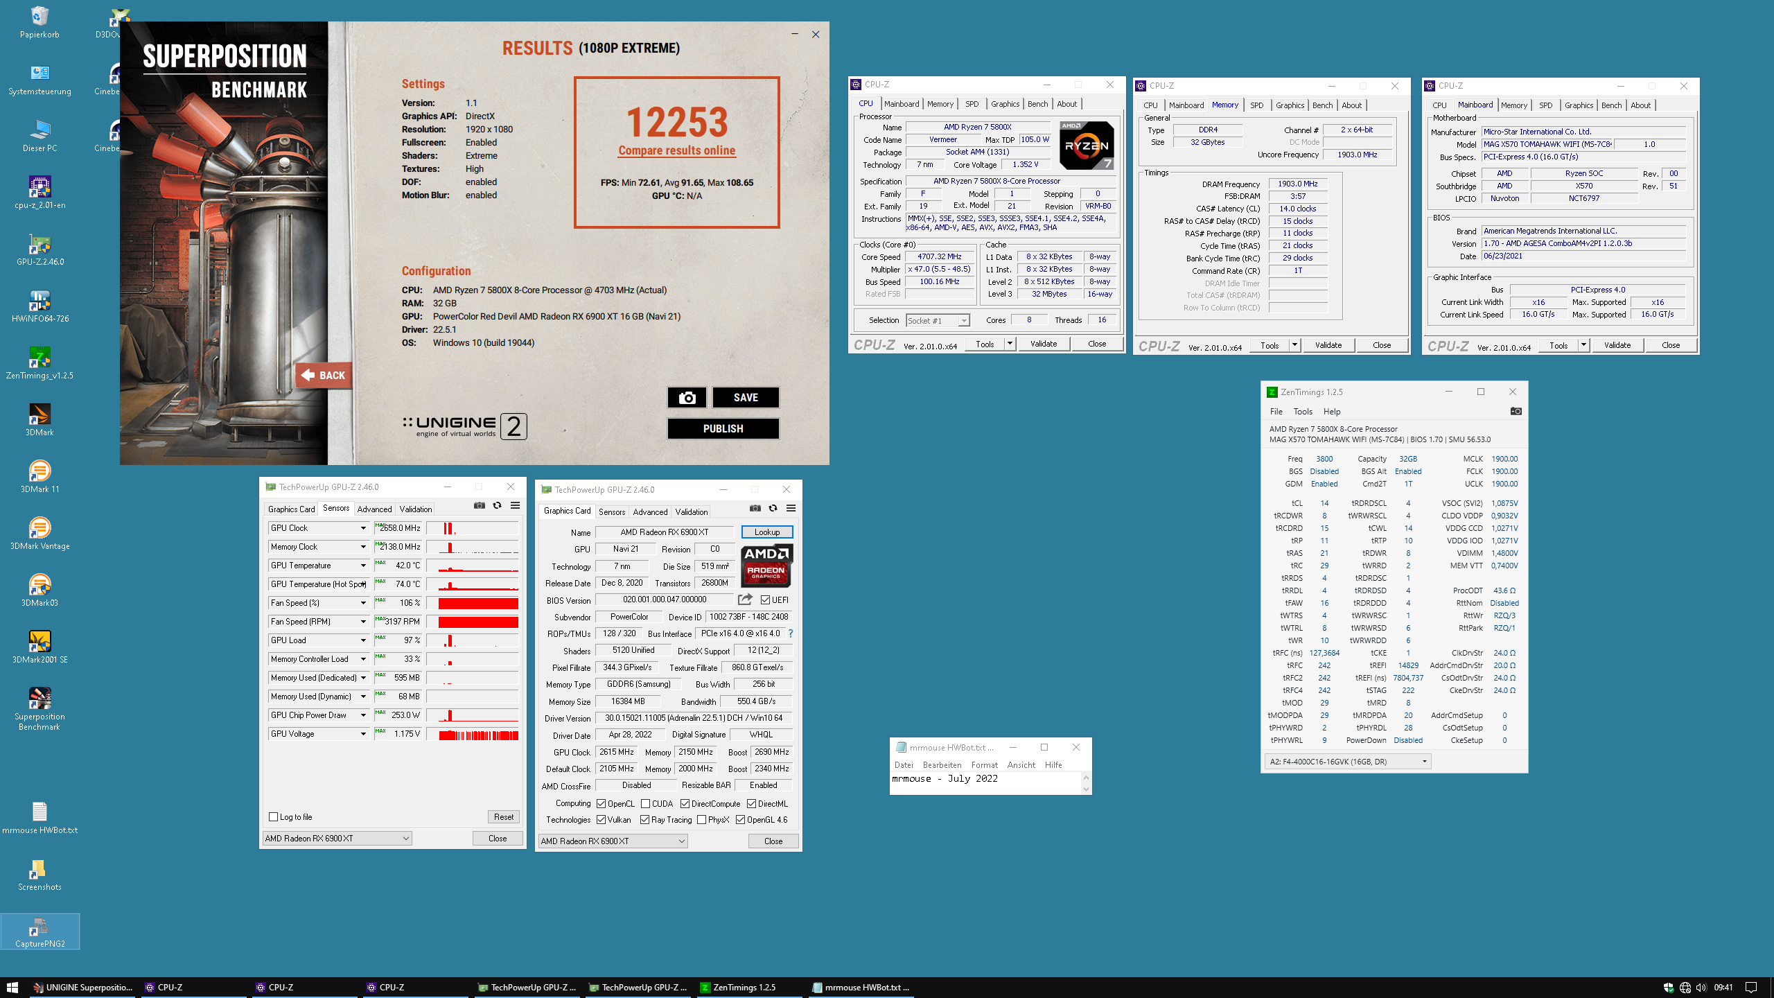Expand the GPU Voltage sensor dropdown

click(x=362, y=734)
